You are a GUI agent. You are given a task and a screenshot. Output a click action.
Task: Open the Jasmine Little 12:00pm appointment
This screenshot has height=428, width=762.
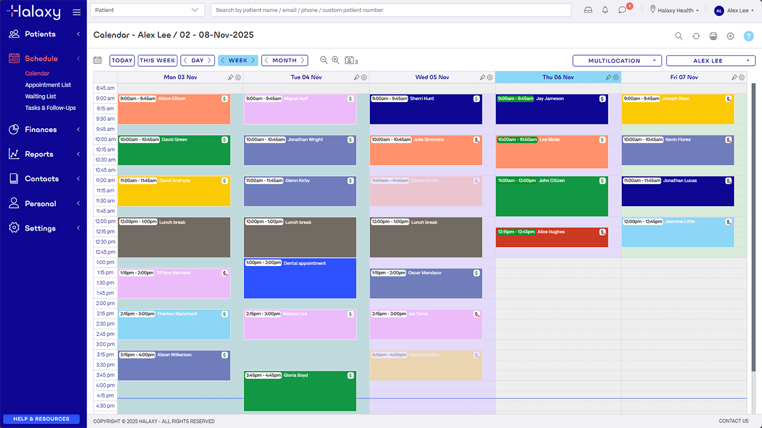pos(678,232)
